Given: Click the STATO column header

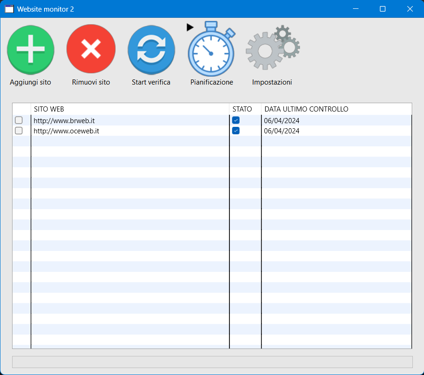Looking at the screenshot, I should (245, 109).
